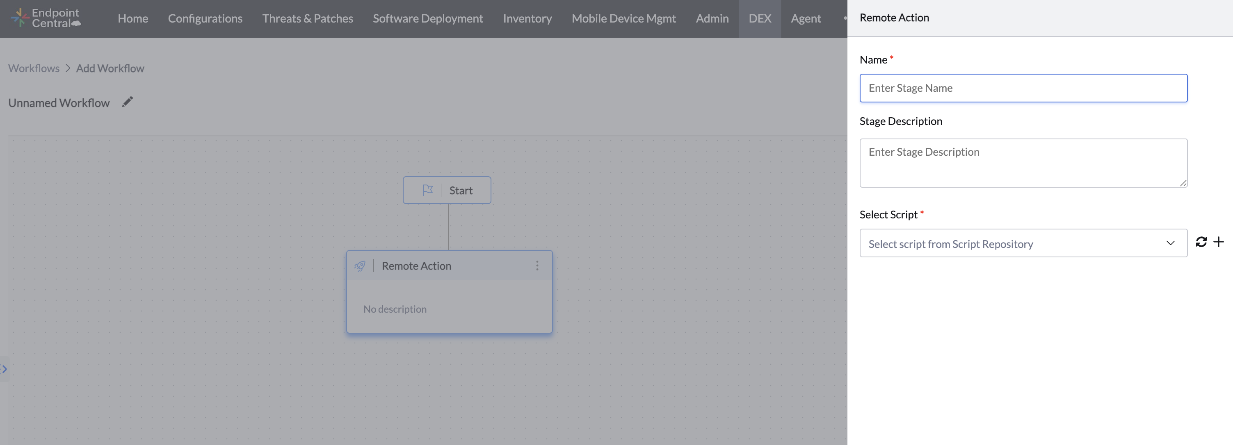Expand the collapsed left panel chevron
Screen dimensions: 1233x445
pos(4,368)
